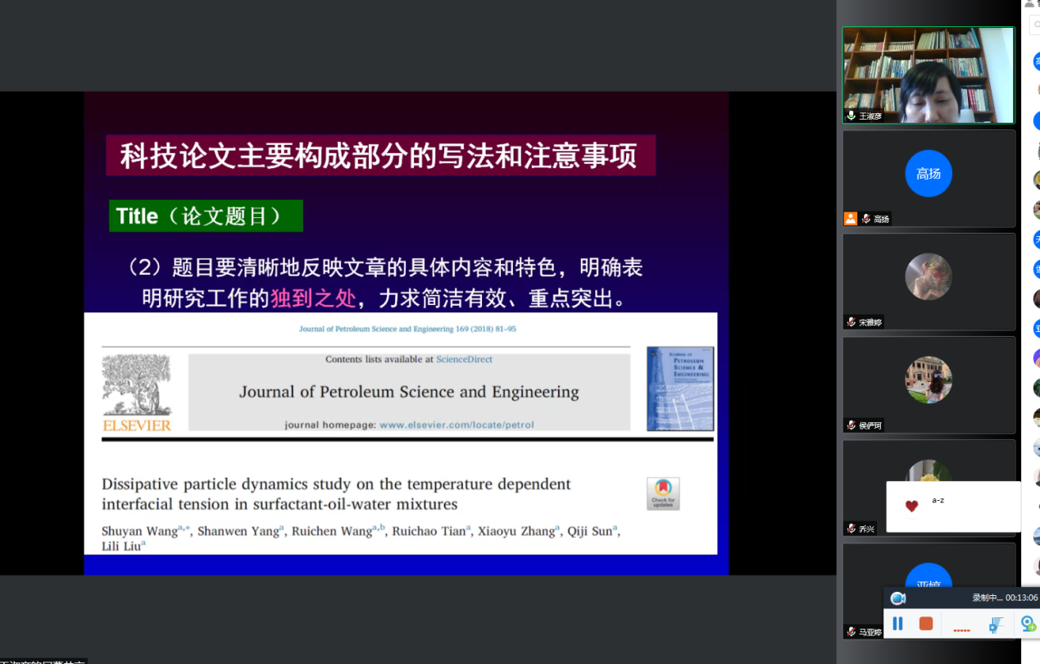
Task: Click 宋雅婷's muted microphone icon
Action: (851, 322)
